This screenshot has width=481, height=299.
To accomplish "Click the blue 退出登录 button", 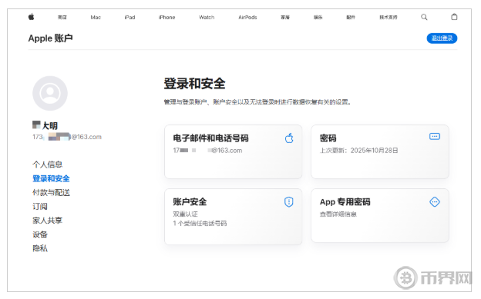I will coord(442,38).
